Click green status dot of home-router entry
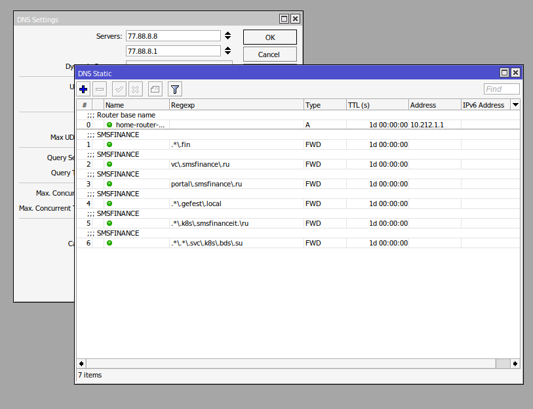The image size is (533, 409). coord(109,125)
